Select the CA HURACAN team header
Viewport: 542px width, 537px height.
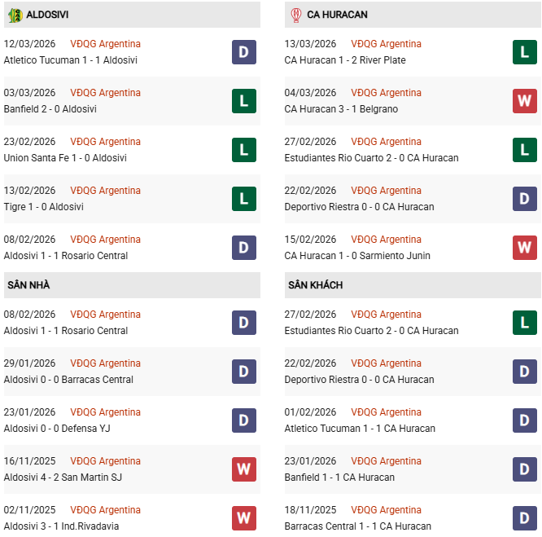(337, 15)
